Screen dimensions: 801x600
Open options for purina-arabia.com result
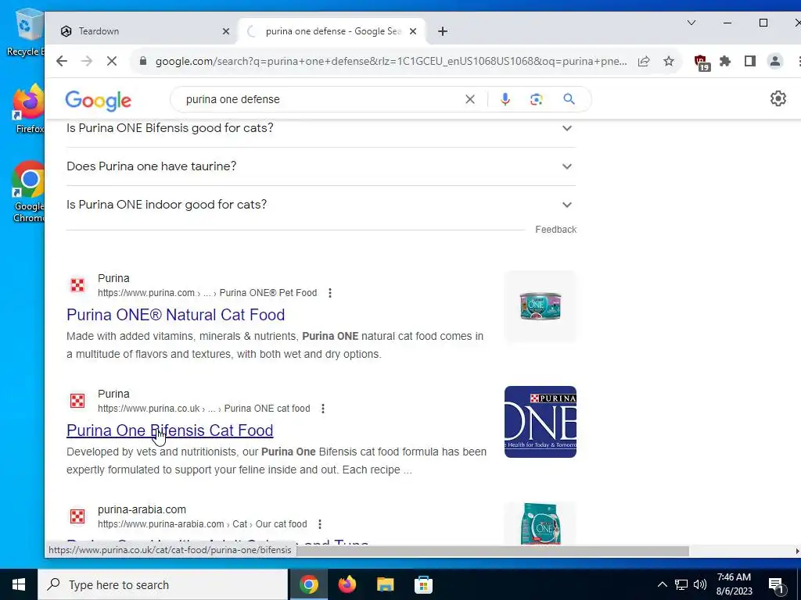click(320, 524)
